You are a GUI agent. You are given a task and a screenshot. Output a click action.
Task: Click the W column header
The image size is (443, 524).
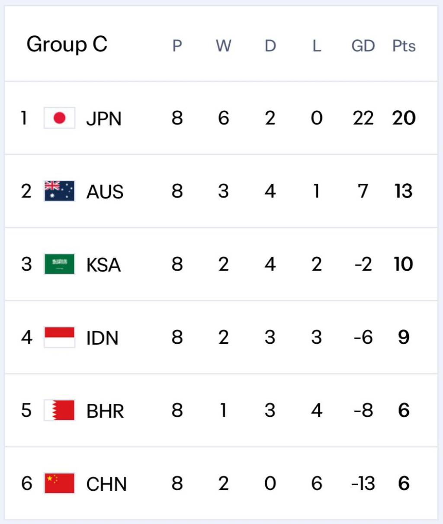tap(224, 46)
